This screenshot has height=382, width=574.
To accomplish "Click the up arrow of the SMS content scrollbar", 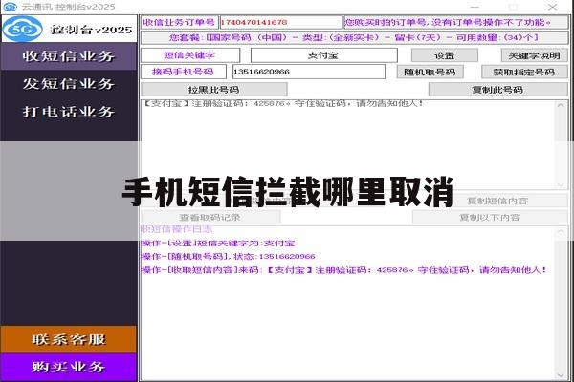I will click(561, 106).
